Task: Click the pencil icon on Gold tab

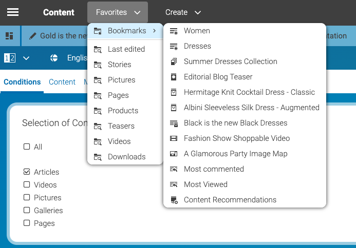Action: click(x=33, y=36)
